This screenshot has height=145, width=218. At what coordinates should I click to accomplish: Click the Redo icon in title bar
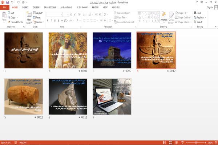[x=19, y=2]
